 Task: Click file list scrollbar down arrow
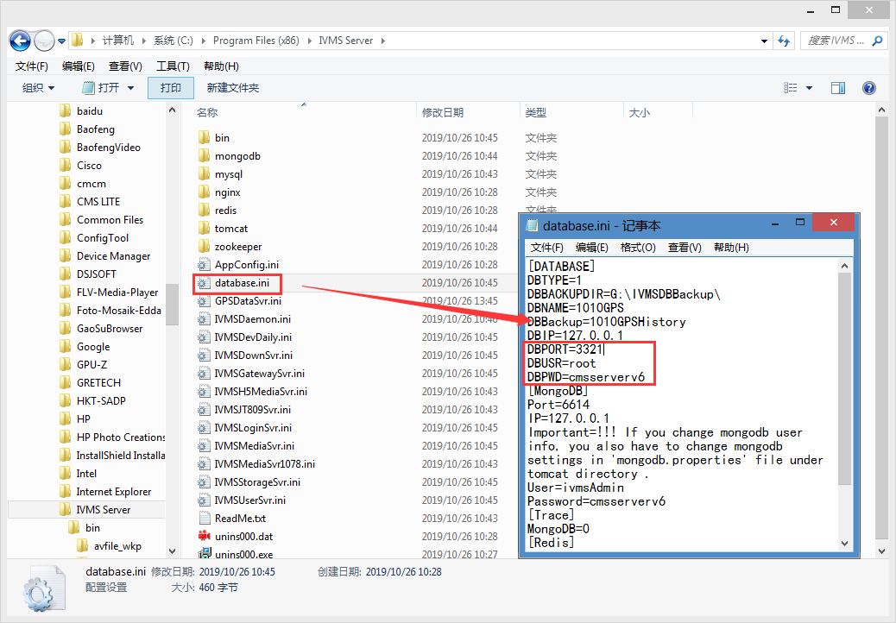[881, 551]
